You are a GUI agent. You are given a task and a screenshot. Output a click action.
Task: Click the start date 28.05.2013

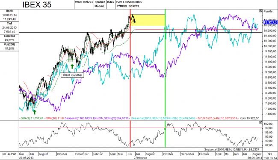coord(26,158)
